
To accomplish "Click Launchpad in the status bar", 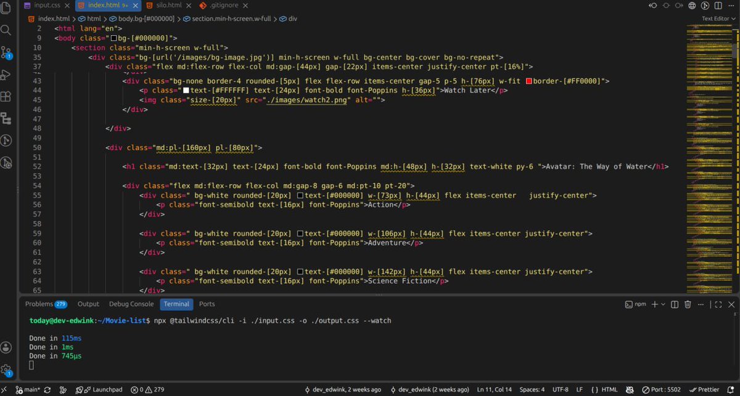I will tap(99, 390).
